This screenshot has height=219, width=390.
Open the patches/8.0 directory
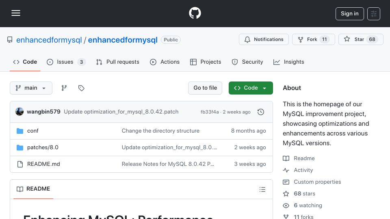pos(43,148)
